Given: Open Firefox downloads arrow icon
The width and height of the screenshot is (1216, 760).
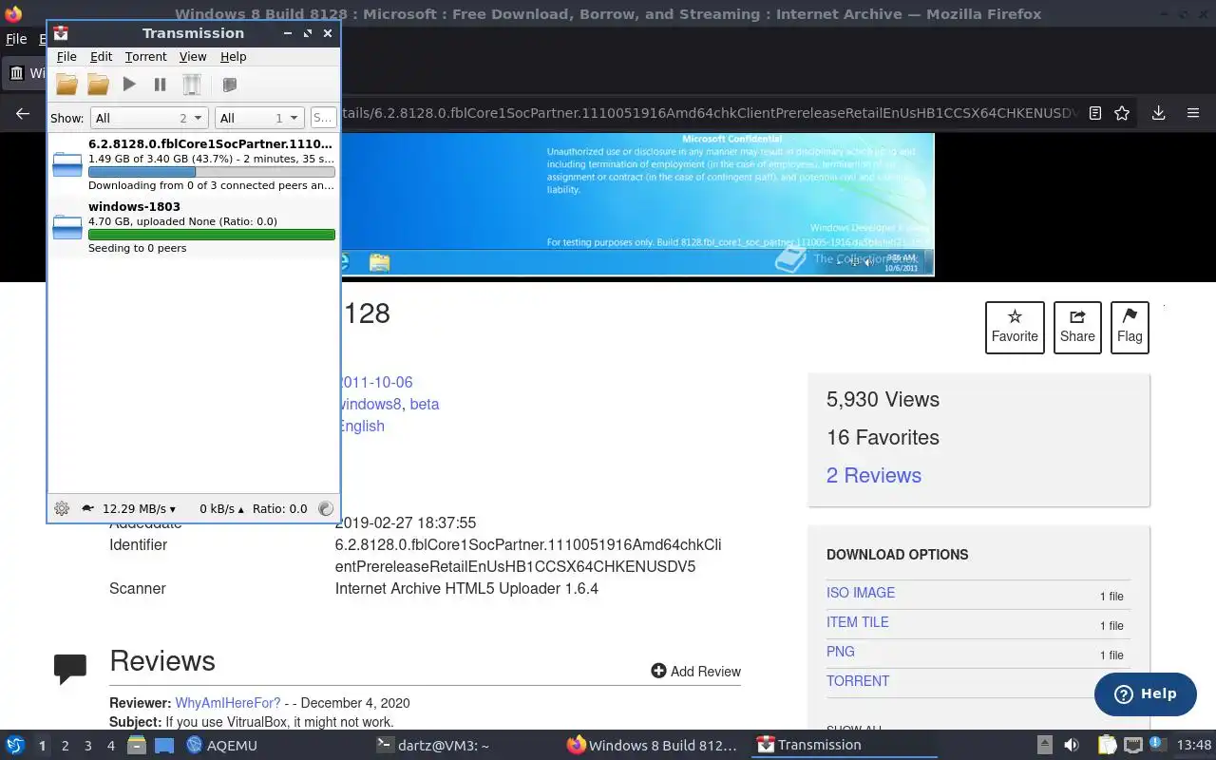Looking at the screenshot, I should [1158, 113].
